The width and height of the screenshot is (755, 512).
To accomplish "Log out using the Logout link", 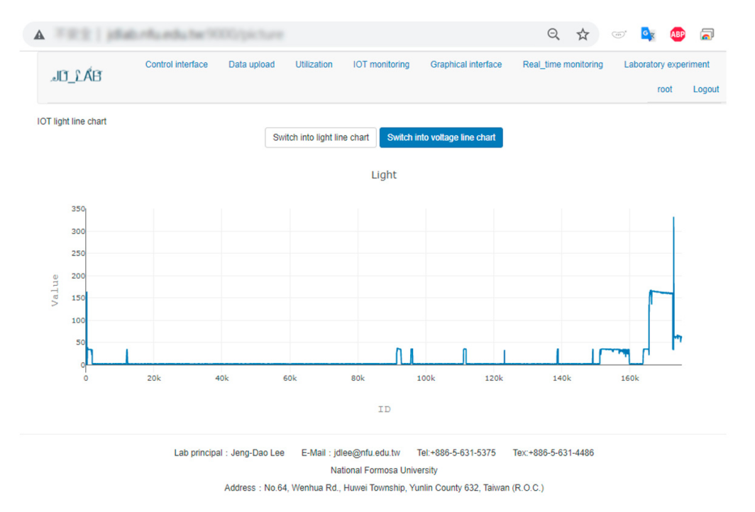I will click(x=706, y=89).
